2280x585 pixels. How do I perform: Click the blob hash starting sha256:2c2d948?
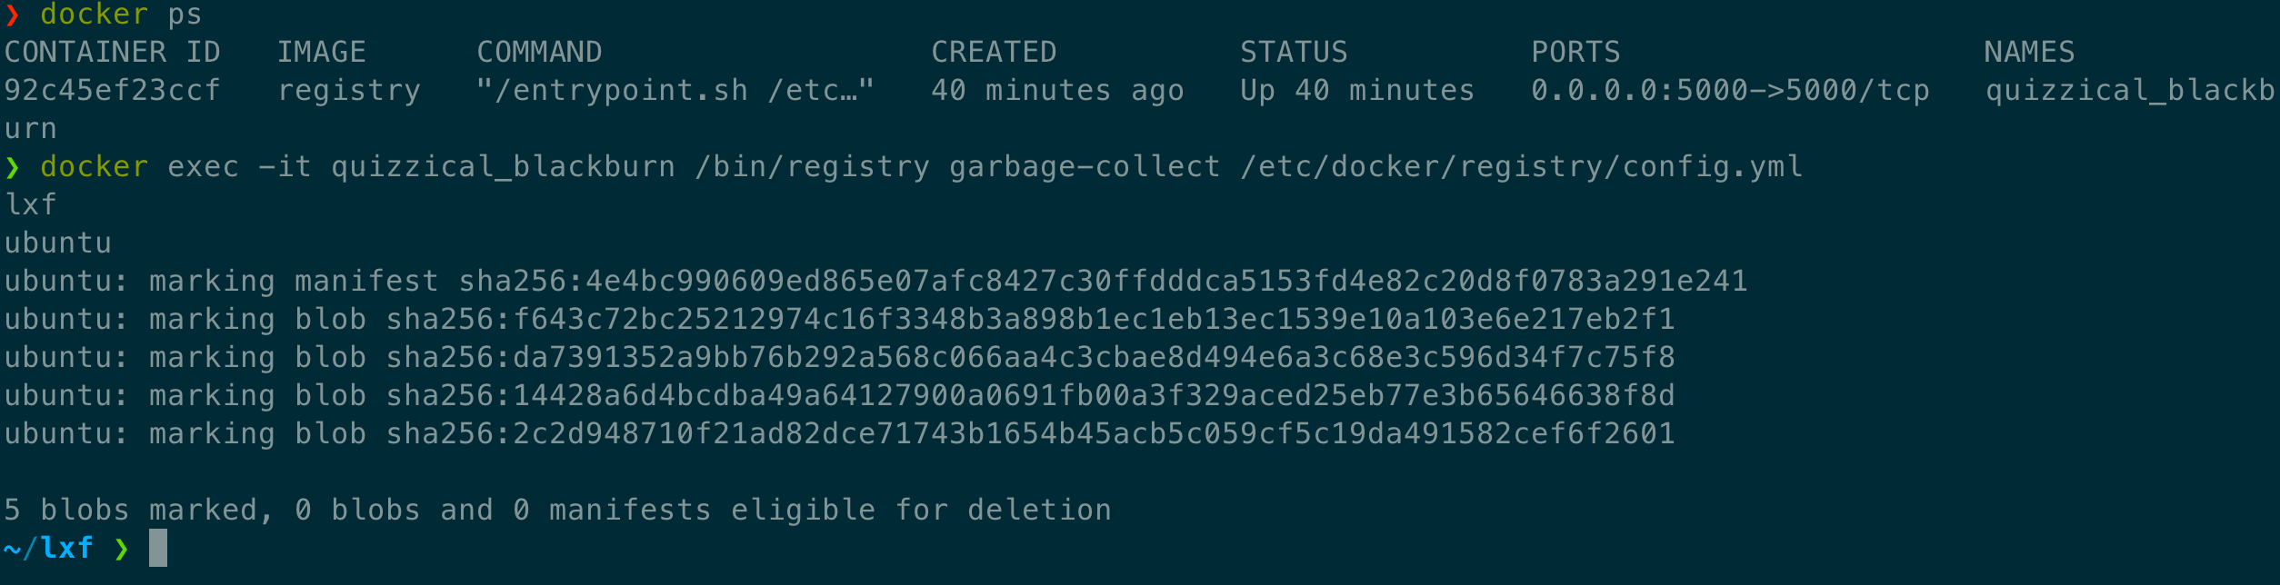click(x=1030, y=433)
